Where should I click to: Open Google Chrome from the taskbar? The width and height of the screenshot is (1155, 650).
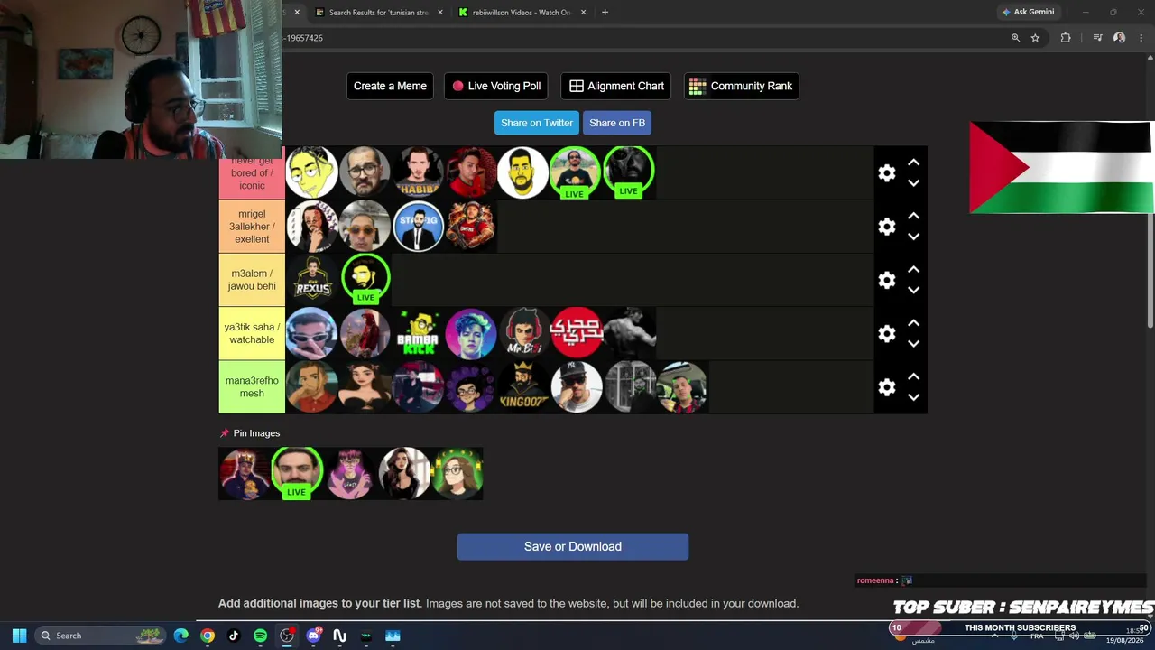[208, 636]
